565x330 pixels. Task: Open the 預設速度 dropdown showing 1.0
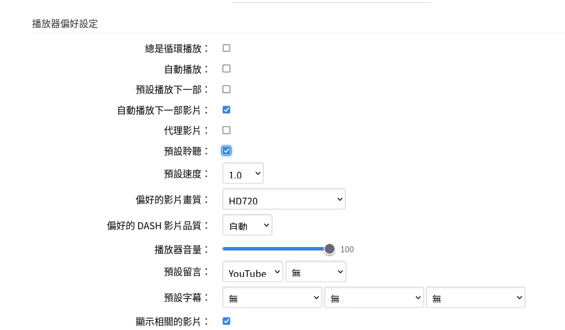click(243, 174)
